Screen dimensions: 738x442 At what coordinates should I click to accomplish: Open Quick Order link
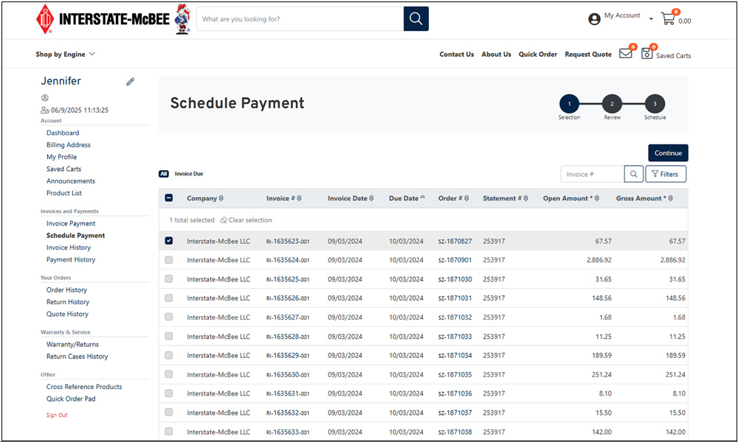(537, 54)
